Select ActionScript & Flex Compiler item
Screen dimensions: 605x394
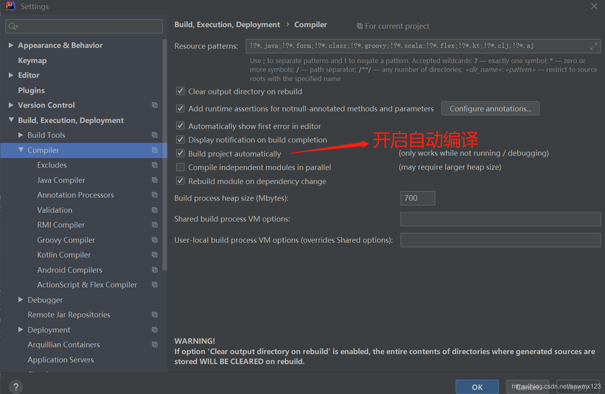87,285
